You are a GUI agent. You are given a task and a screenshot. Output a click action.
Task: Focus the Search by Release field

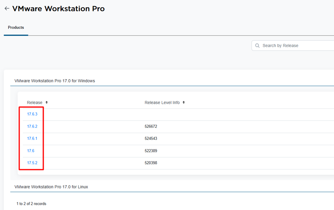(295, 46)
